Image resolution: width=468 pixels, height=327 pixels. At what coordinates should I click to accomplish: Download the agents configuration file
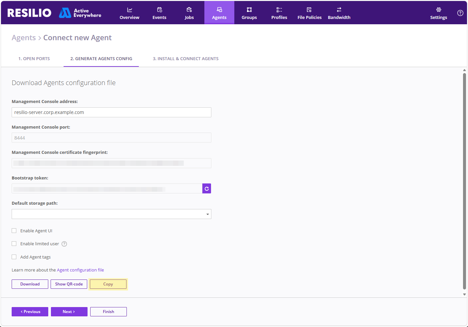(x=30, y=284)
